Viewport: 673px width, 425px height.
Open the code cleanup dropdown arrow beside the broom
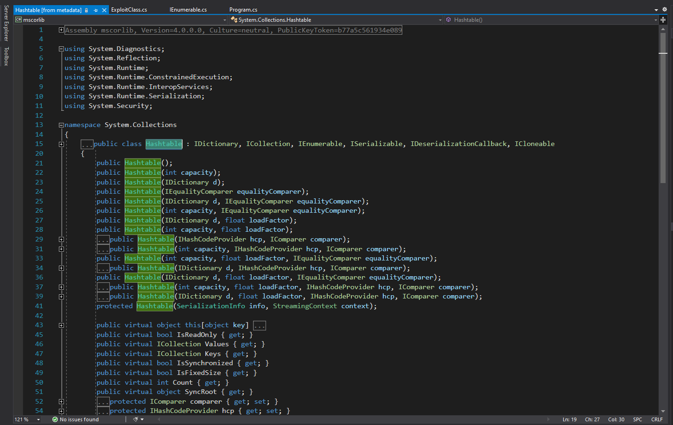pos(142,419)
